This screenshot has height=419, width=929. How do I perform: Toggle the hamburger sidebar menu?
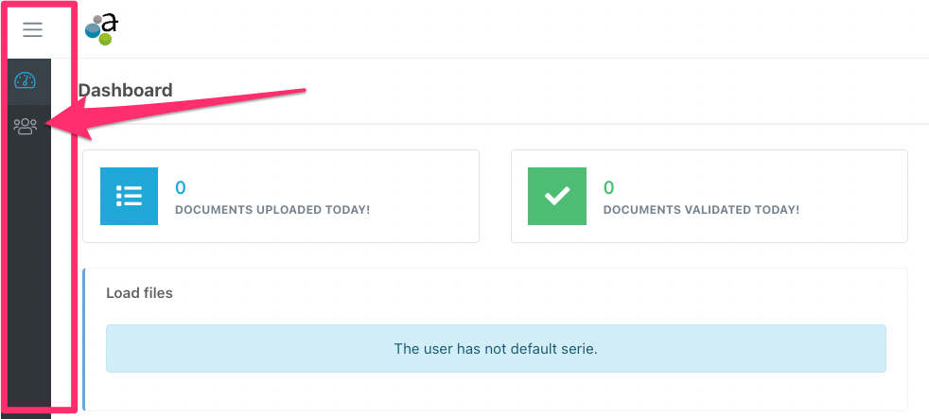click(32, 29)
